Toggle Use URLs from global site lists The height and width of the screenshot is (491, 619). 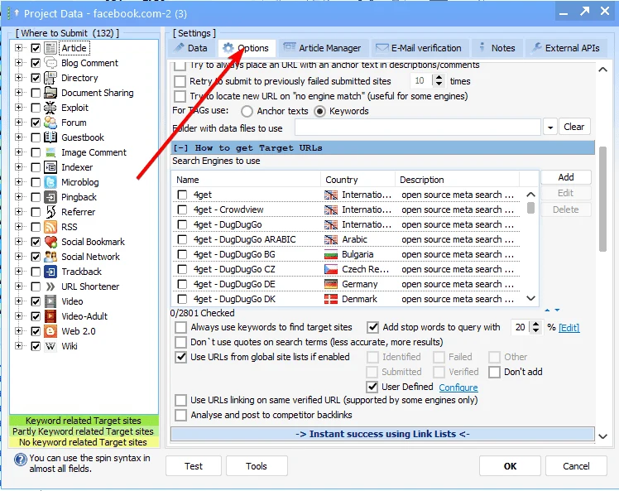[x=180, y=357]
